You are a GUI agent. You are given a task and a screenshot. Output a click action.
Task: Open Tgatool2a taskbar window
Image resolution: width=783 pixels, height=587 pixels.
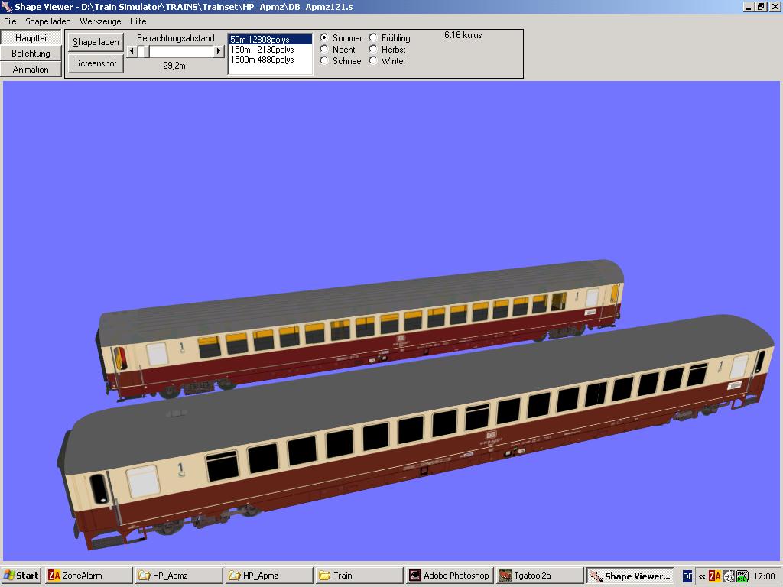(x=538, y=576)
